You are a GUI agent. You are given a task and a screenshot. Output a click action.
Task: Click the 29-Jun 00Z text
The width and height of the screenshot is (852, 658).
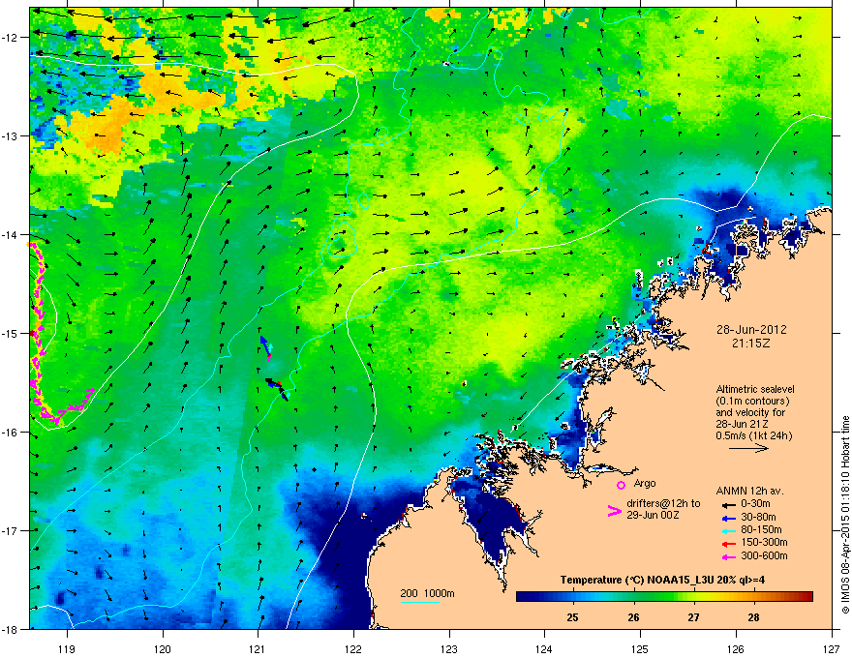click(654, 515)
